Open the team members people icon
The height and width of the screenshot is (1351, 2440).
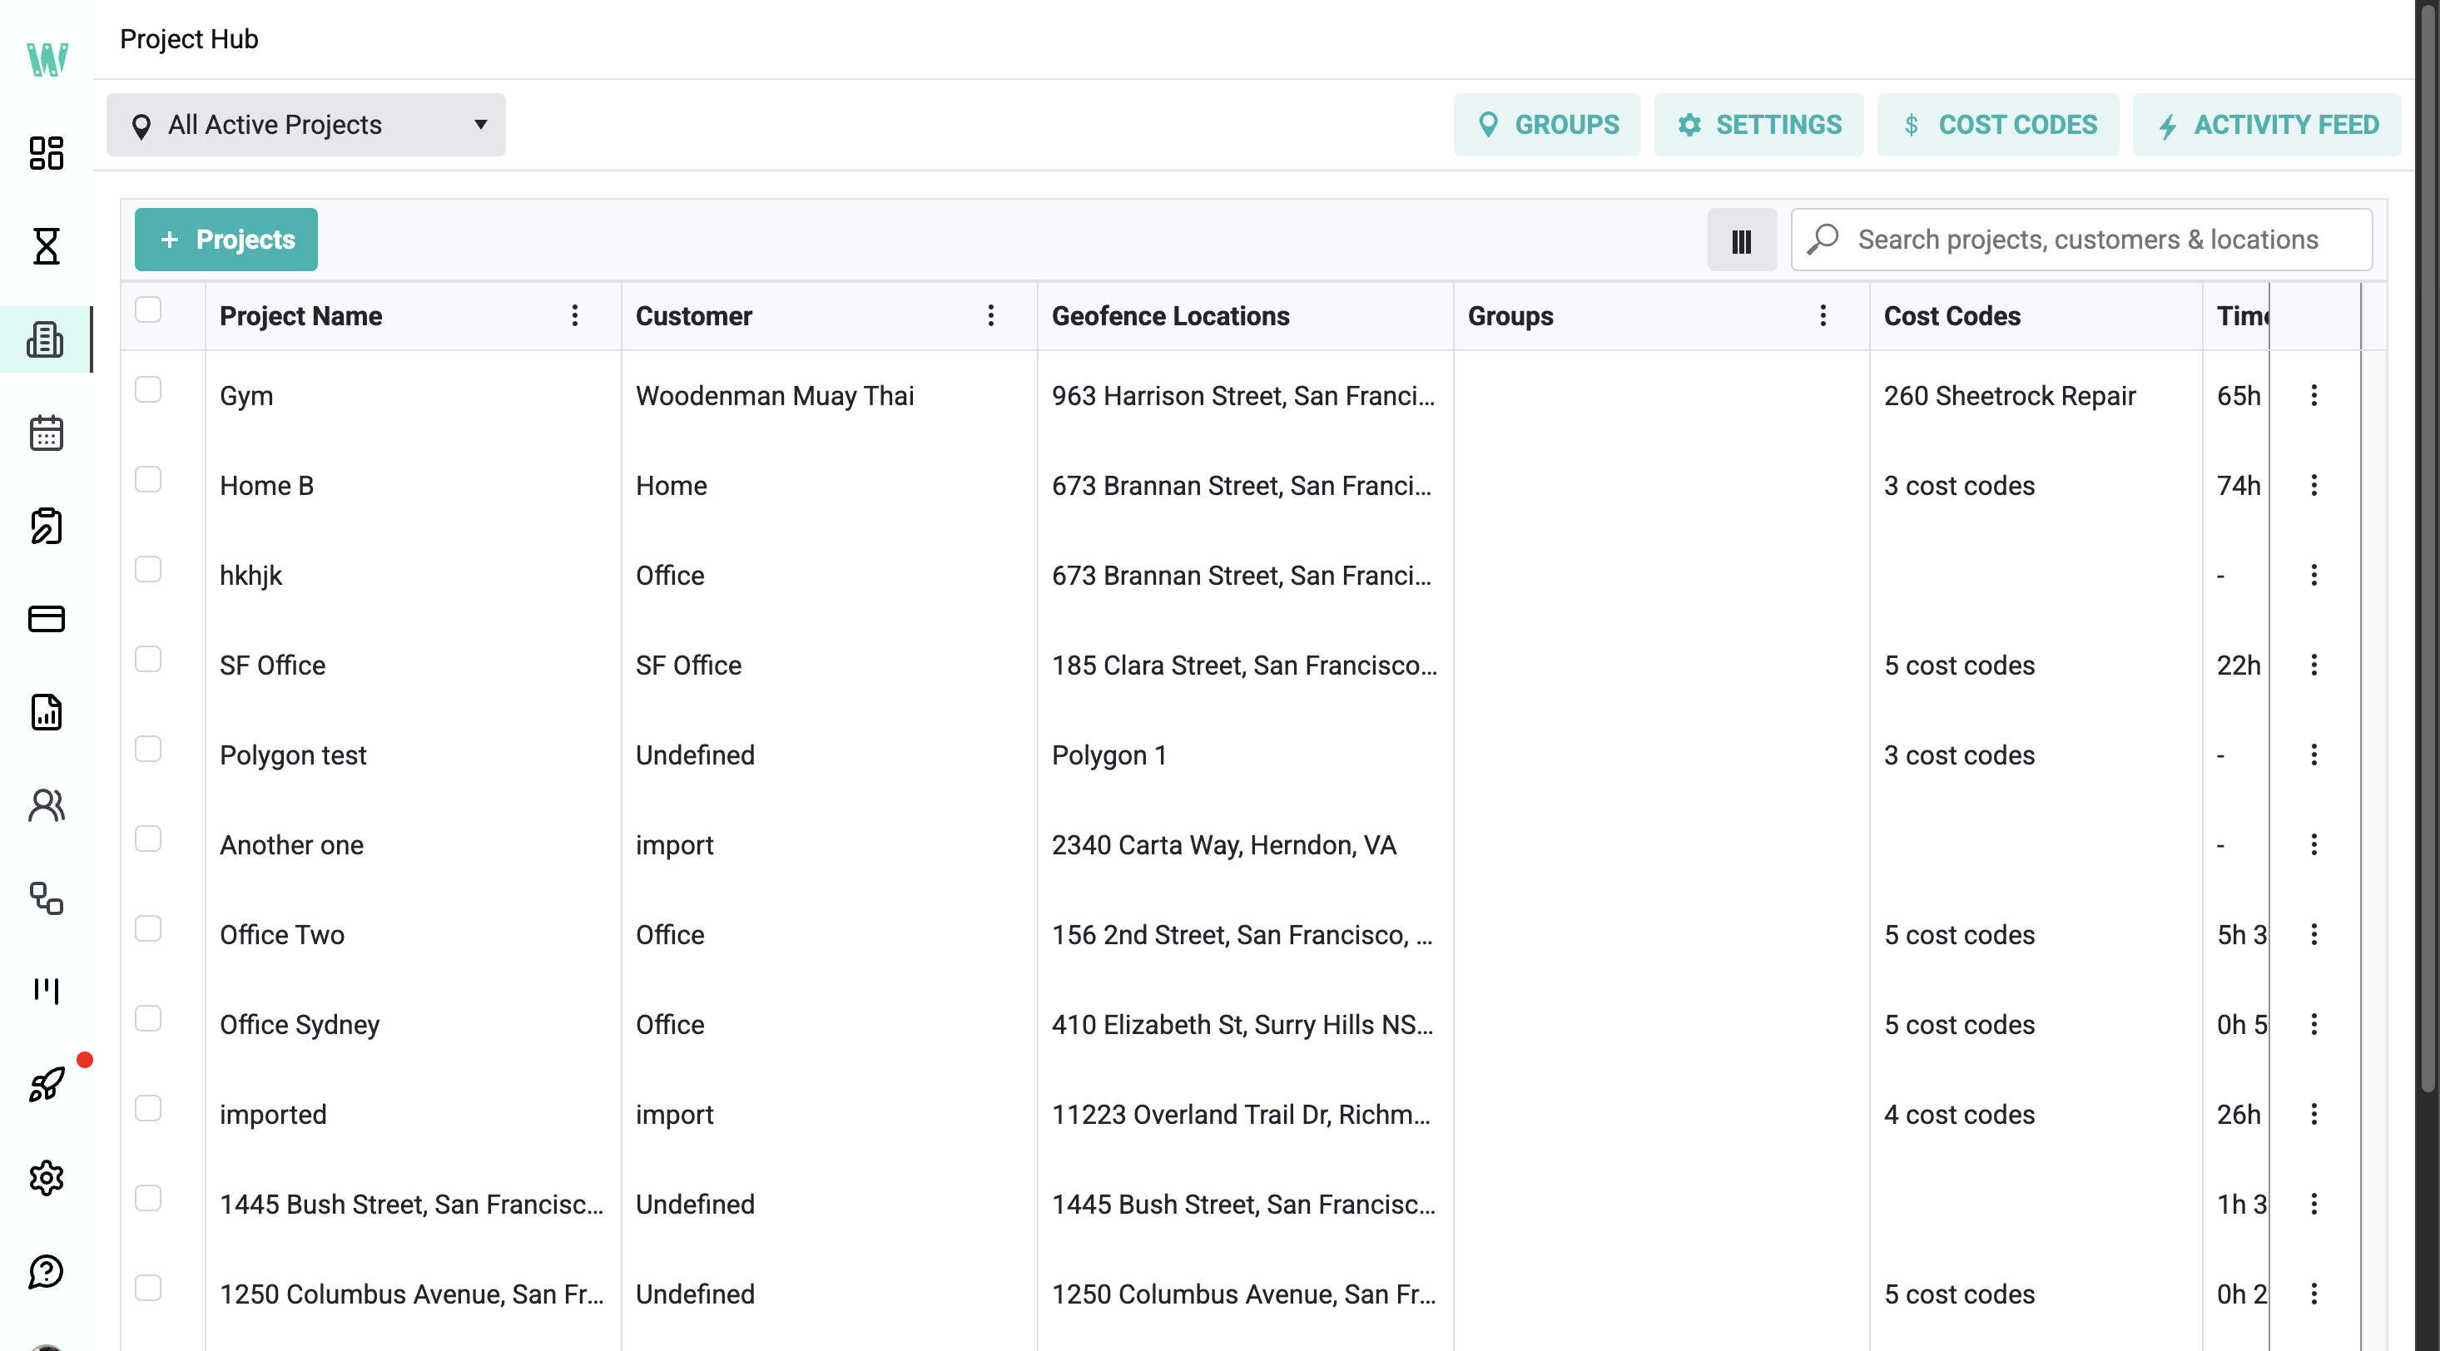tap(46, 804)
